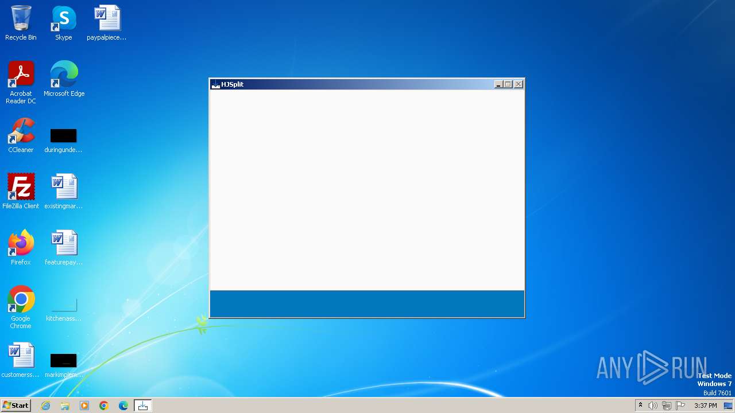Click the HJSplit title bar icon
The image size is (735, 413).
tap(216, 84)
